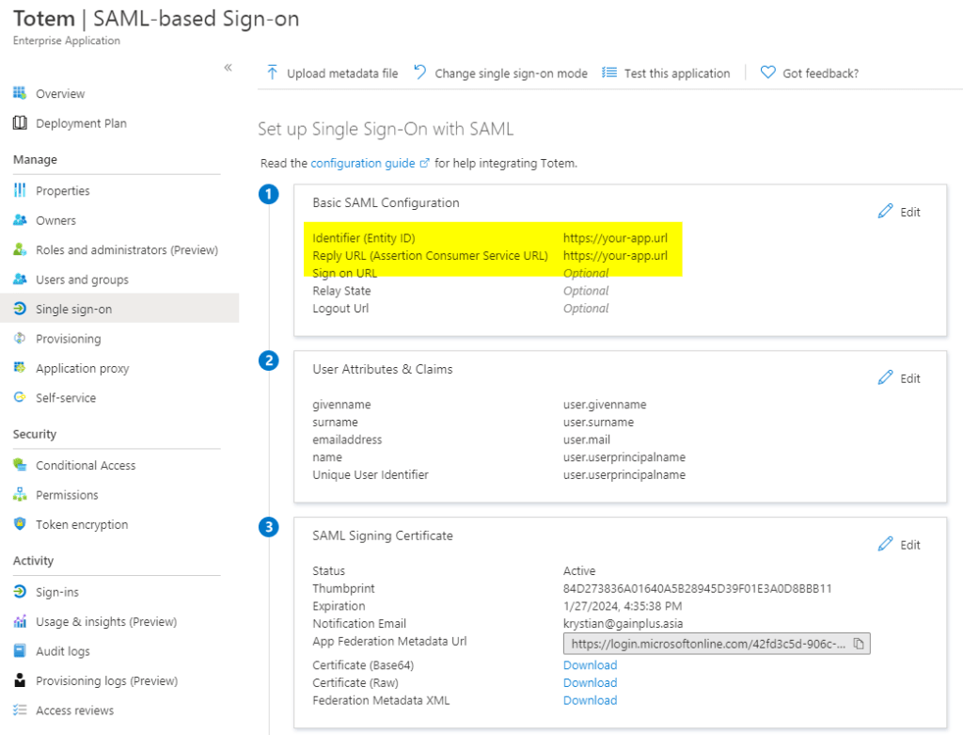Click the Provisioning icon
963x735 pixels.
(x=20, y=338)
